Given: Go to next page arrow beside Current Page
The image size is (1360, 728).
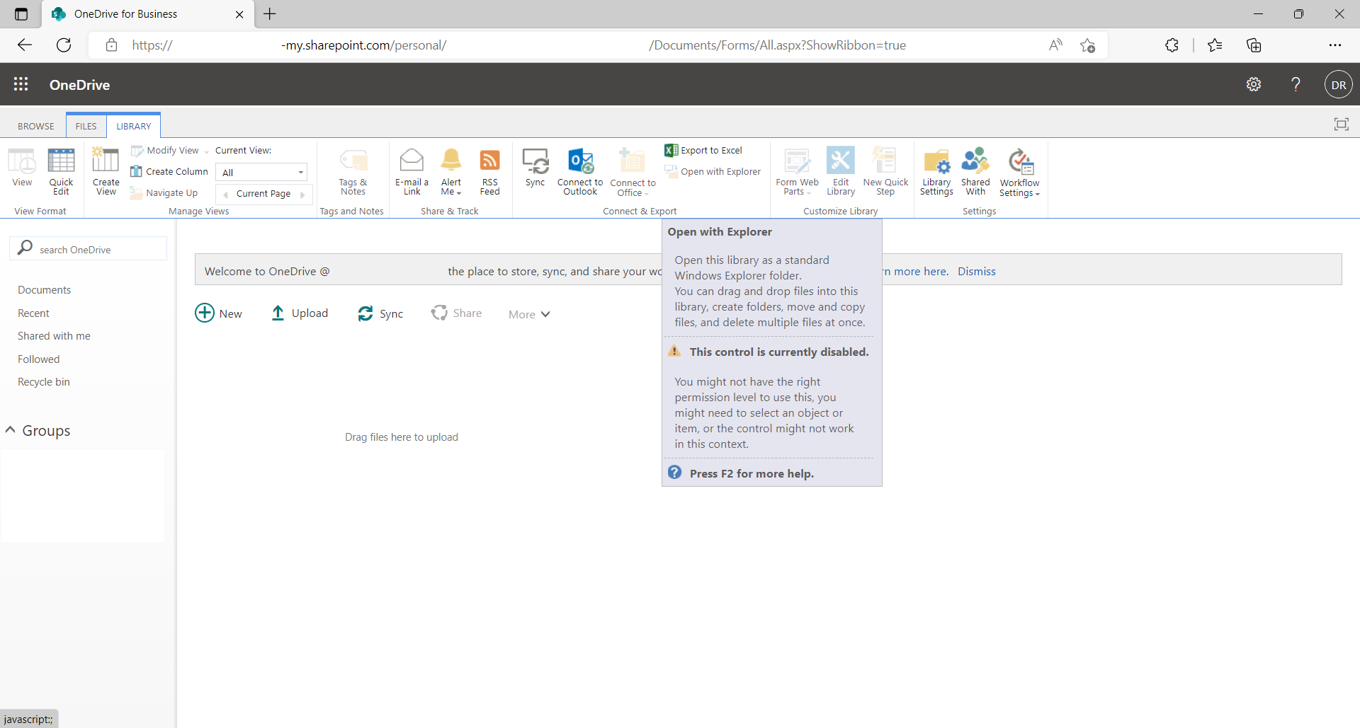Looking at the screenshot, I should point(302,194).
